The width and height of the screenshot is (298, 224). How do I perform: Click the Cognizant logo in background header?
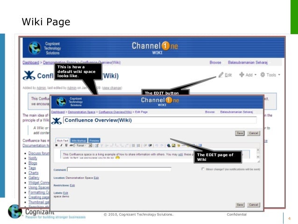(35, 48)
